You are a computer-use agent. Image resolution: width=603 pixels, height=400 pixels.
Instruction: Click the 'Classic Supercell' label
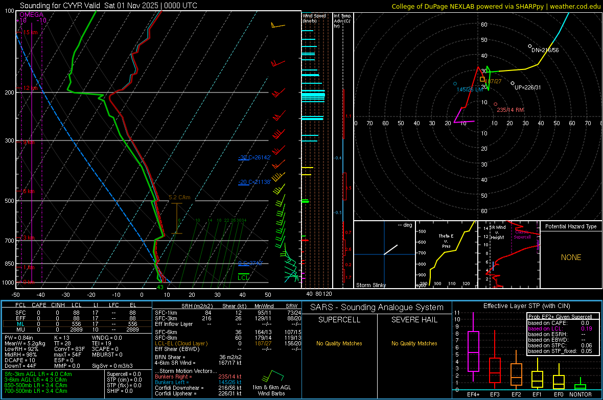point(522,234)
